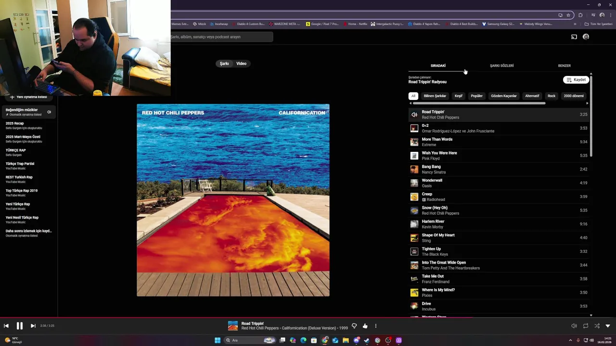Switch to Video mode
The image size is (616, 346).
[242, 63]
